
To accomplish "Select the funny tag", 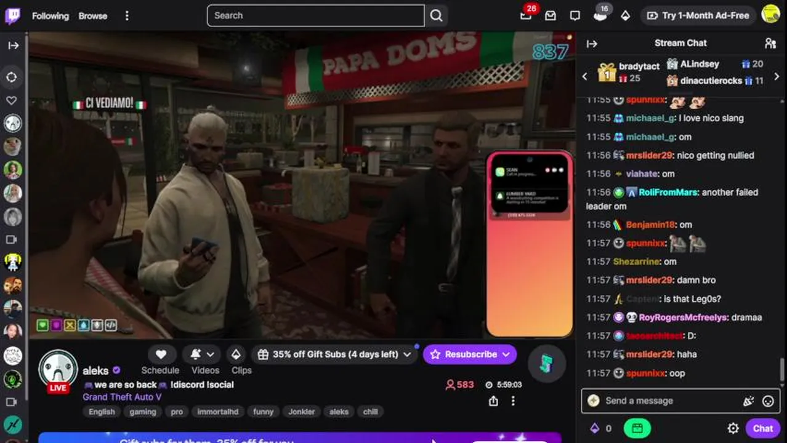I will tap(263, 412).
